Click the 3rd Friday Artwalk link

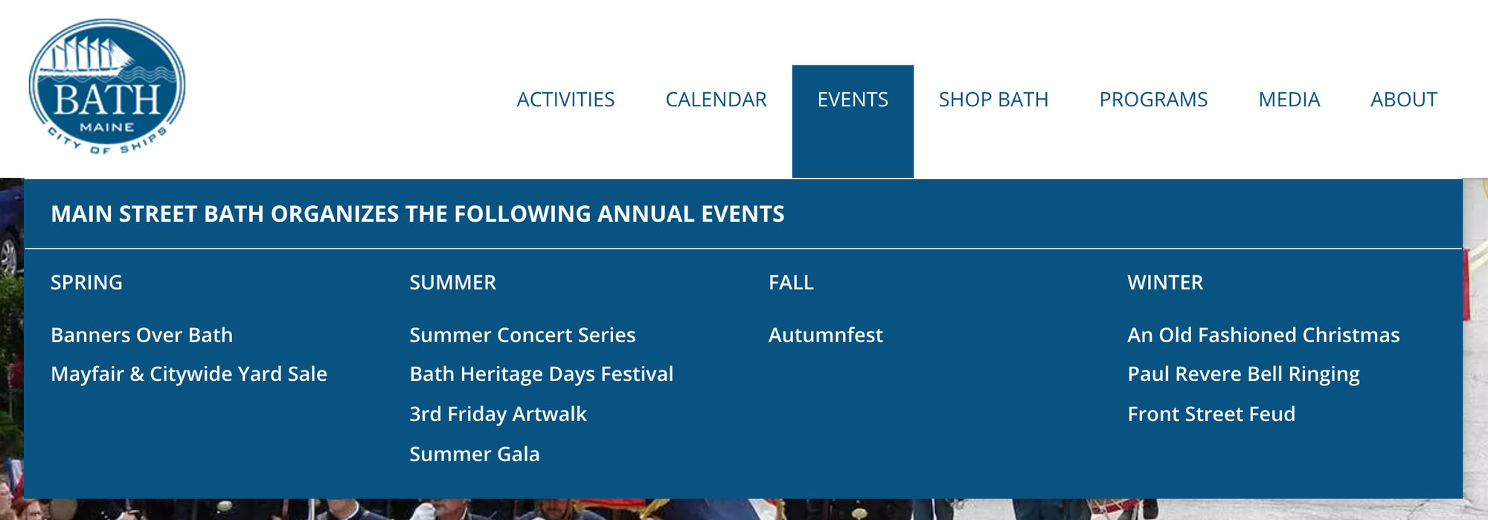[x=498, y=414]
